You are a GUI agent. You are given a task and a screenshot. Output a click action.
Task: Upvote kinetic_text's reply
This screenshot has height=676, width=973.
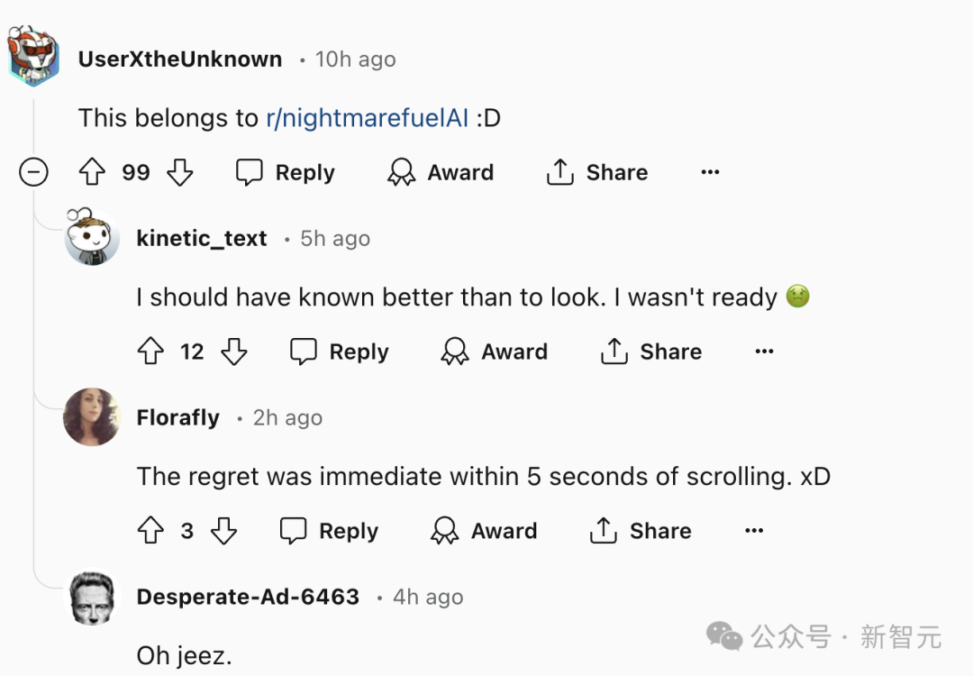[x=150, y=352]
